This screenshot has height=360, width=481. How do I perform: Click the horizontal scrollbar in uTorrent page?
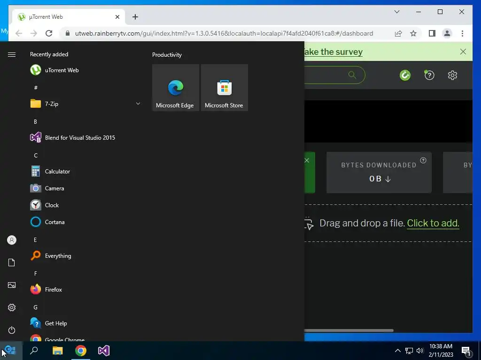pos(349,330)
